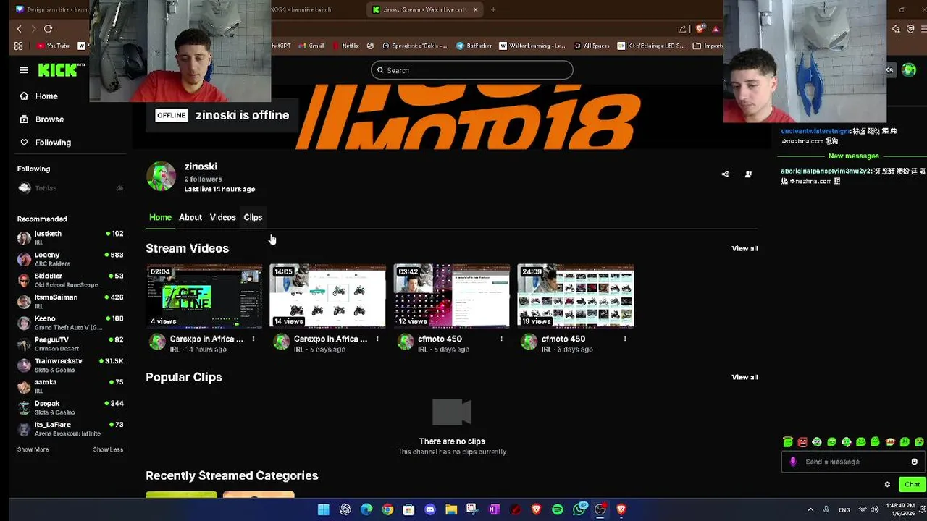Switch to the Videos tab
The image size is (927, 521).
(x=222, y=217)
